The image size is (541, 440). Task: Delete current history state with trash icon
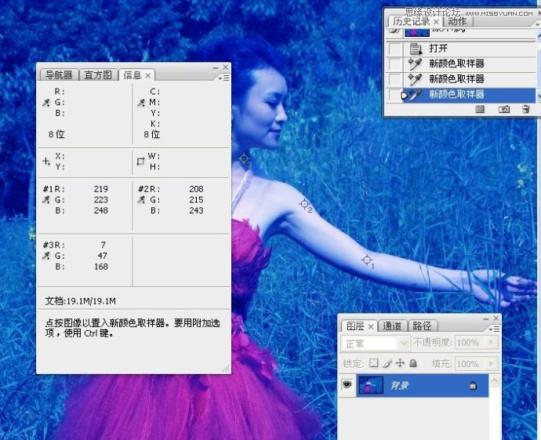(525, 109)
